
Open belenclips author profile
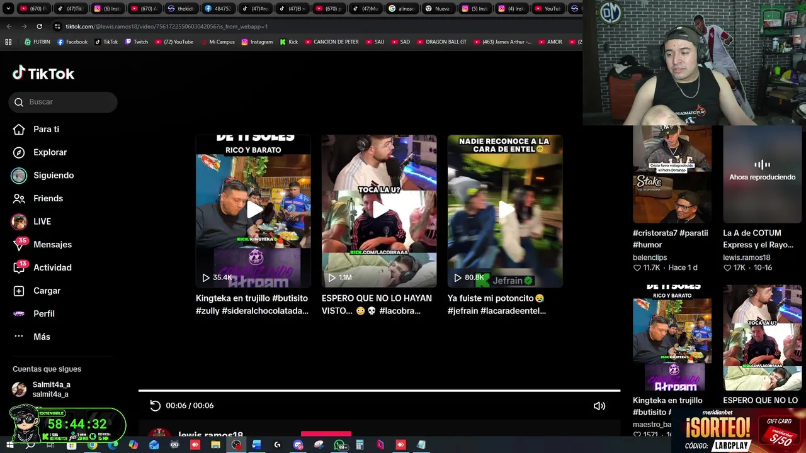coord(650,257)
